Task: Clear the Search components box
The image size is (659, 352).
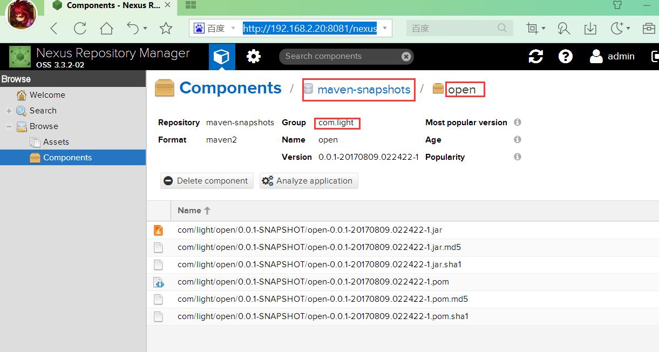Action: (406, 56)
